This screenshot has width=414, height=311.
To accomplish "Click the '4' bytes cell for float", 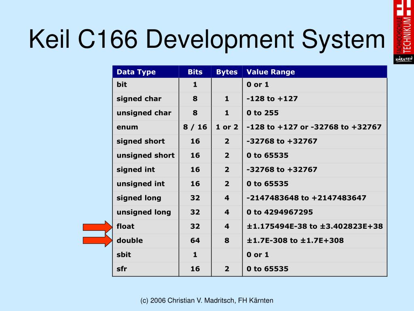I will point(227,226).
